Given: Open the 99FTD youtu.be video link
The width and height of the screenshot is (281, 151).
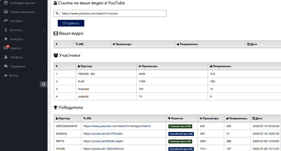Looking at the screenshot, I should coord(103,141).
